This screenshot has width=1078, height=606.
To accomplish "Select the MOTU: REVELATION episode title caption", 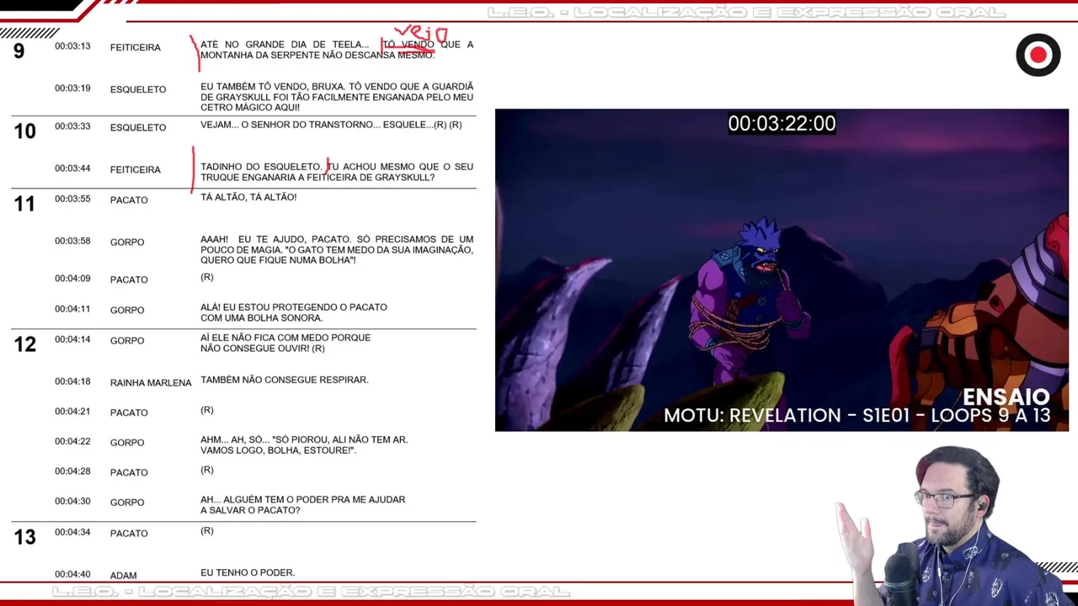I will [x=857, y=416].
